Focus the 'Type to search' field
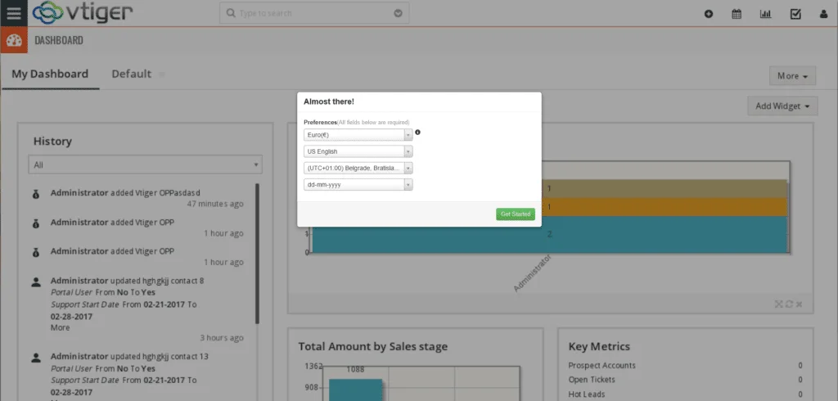Image resolution: width=838 pixels, height=401 pixels. [314, 13]
